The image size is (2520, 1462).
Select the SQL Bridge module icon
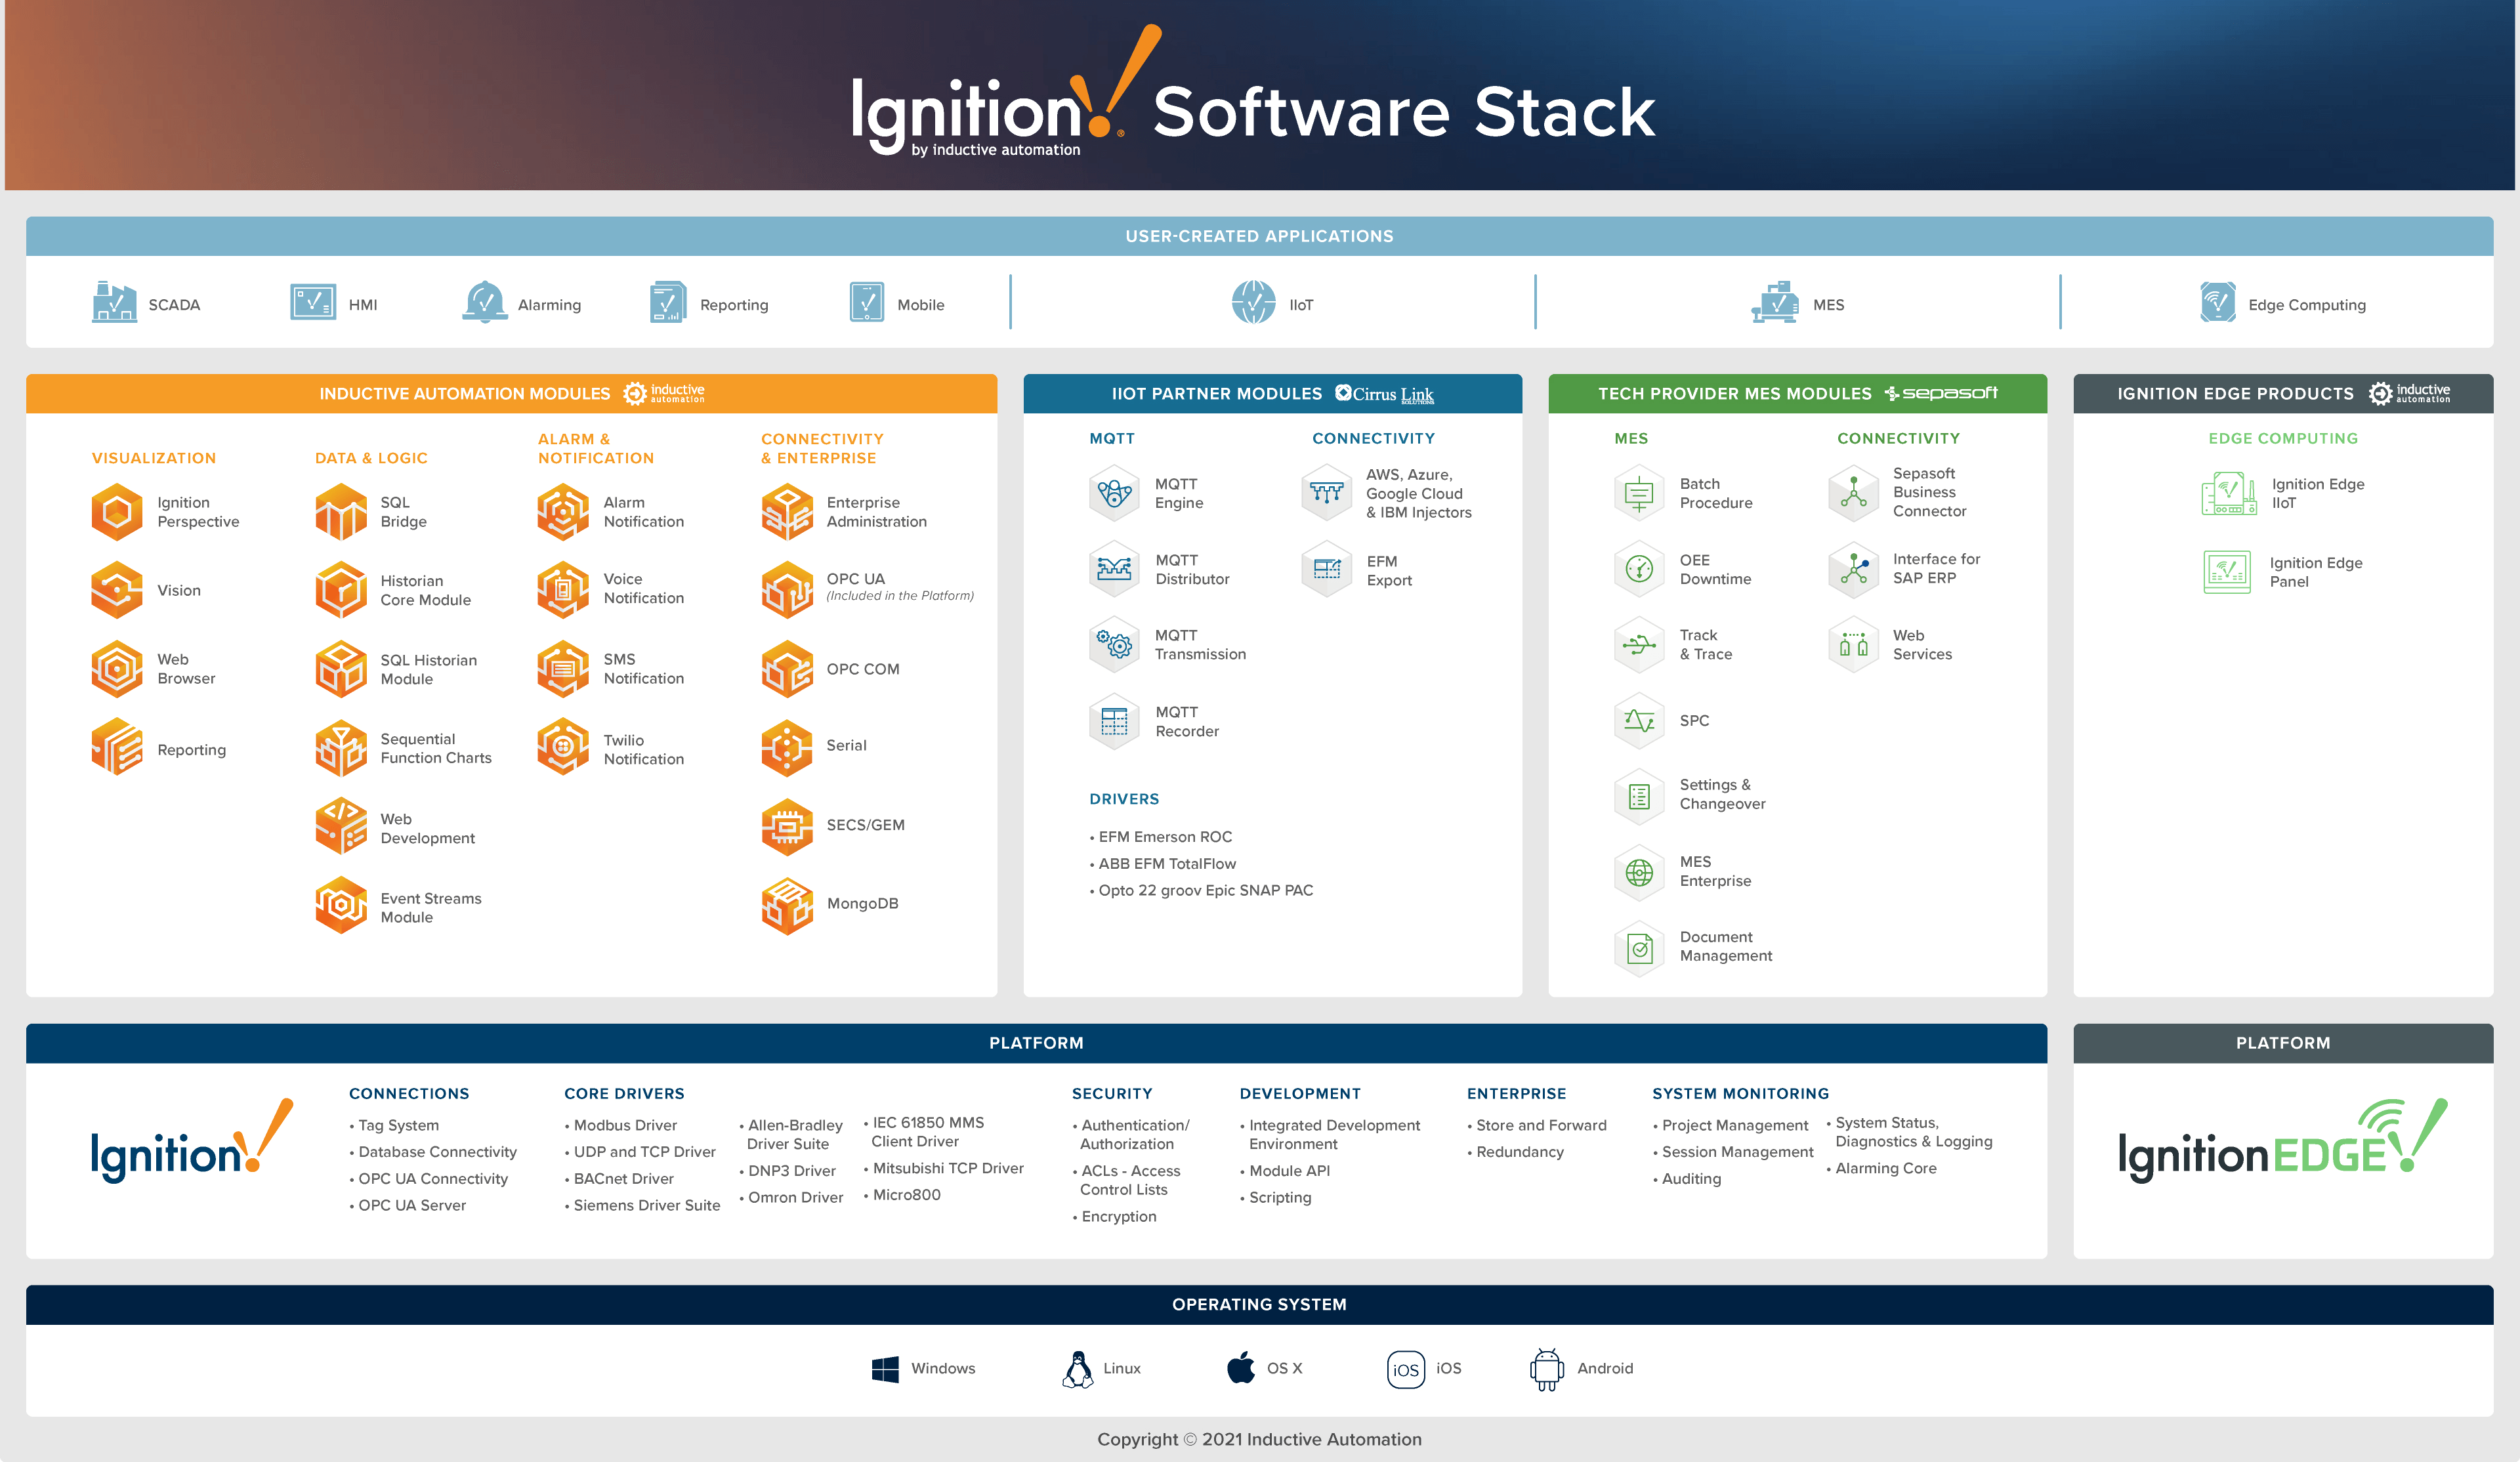(x=341, y=512)
